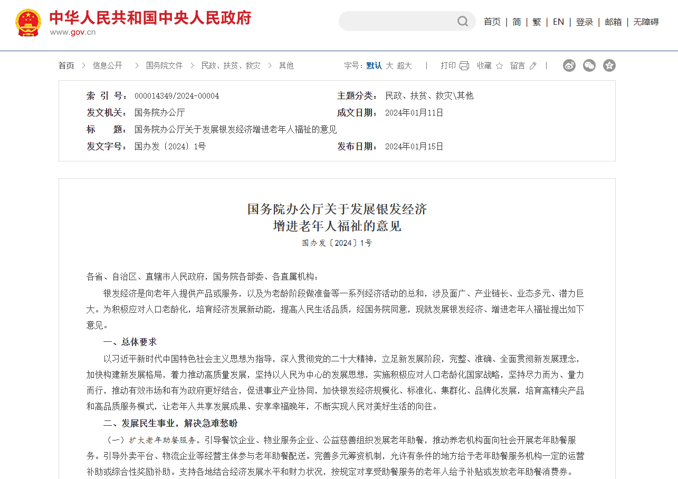Screen dimensions: 678x479
Task: Share via WeChat icon
Action: click(589, 65)
